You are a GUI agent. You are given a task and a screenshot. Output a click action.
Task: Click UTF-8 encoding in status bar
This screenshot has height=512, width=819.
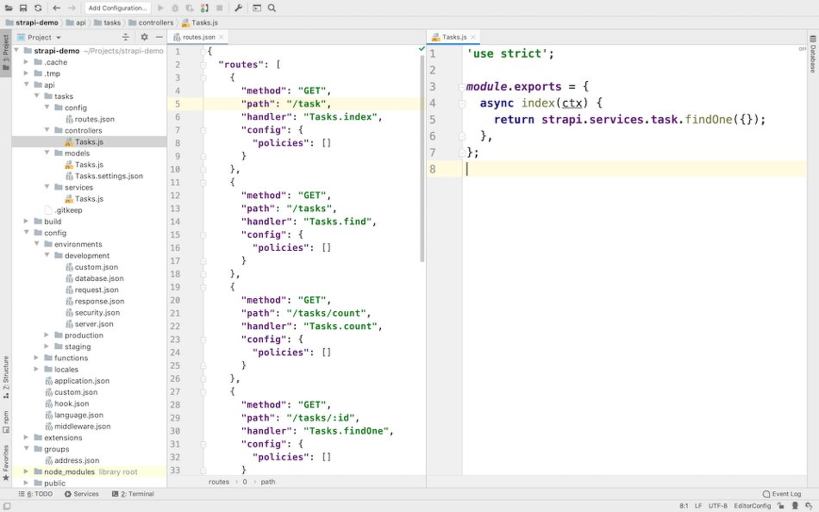click(x=718, y=506)
